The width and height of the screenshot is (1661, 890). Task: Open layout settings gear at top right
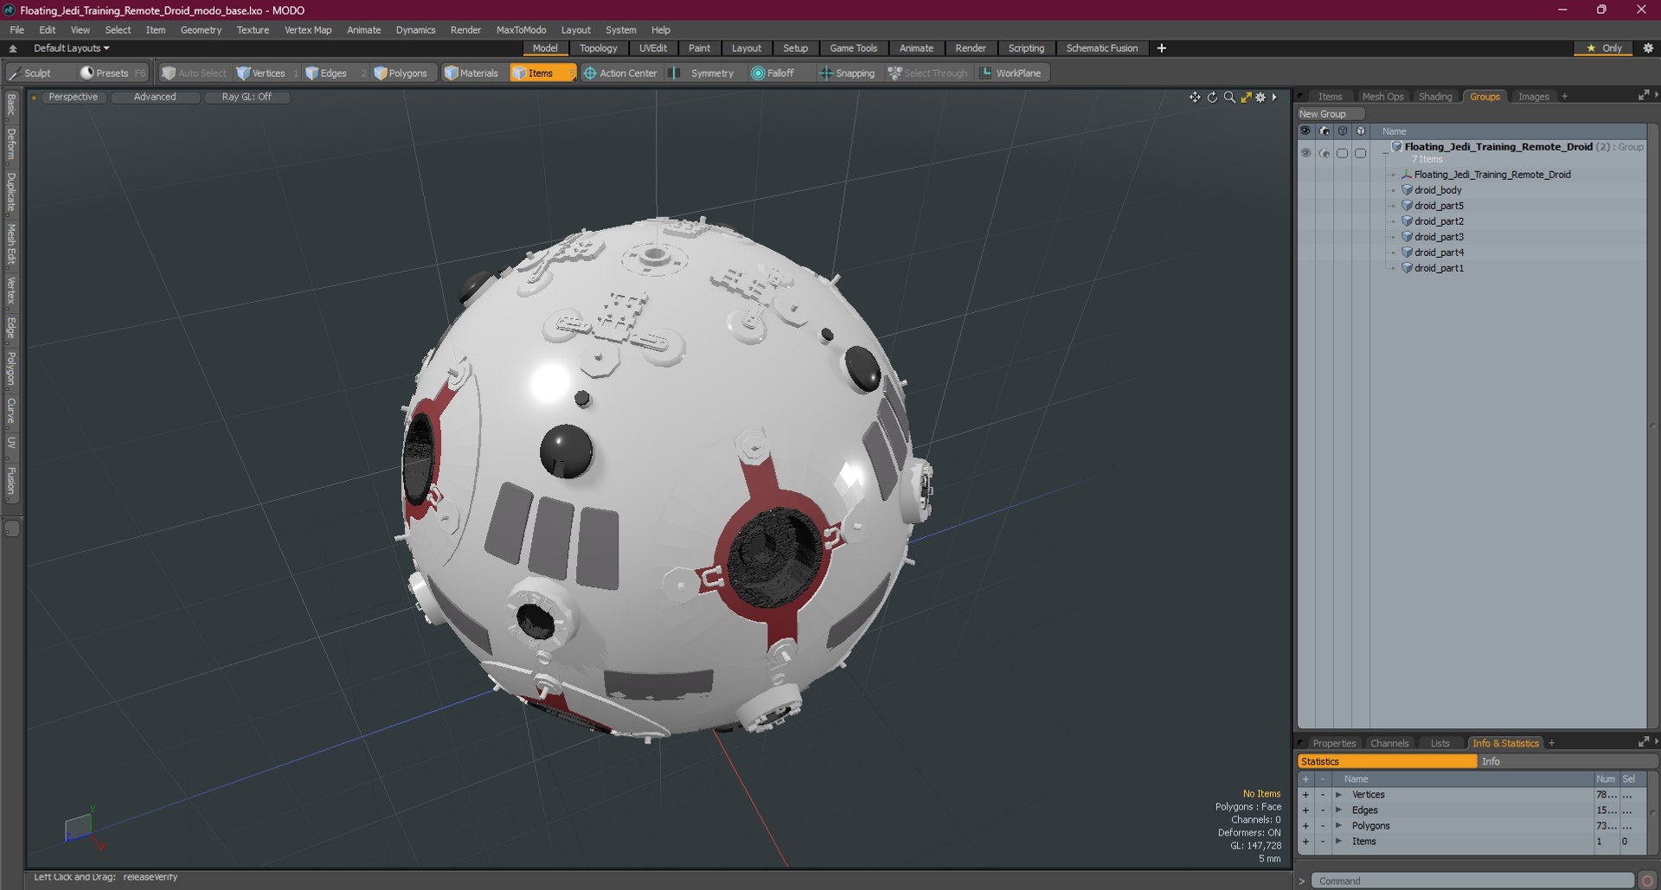coord(1648,48)
